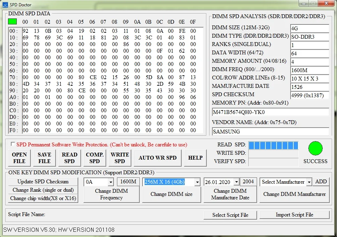Click the DIMM FREQ field showing 1600M
The width and height of the screenshot is (337, 237).
pyautogui.click(x=310, y=70)
